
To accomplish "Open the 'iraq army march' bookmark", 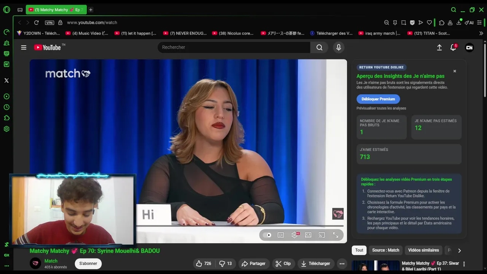I will pos(379,33).
